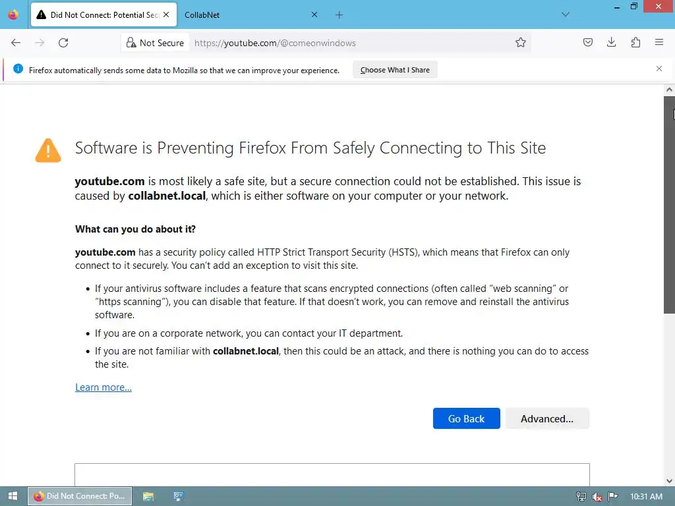The height and width of the screenshot is (506, 675).
Task: Click the Advanced... button
Action: click(x=547, y=418)
